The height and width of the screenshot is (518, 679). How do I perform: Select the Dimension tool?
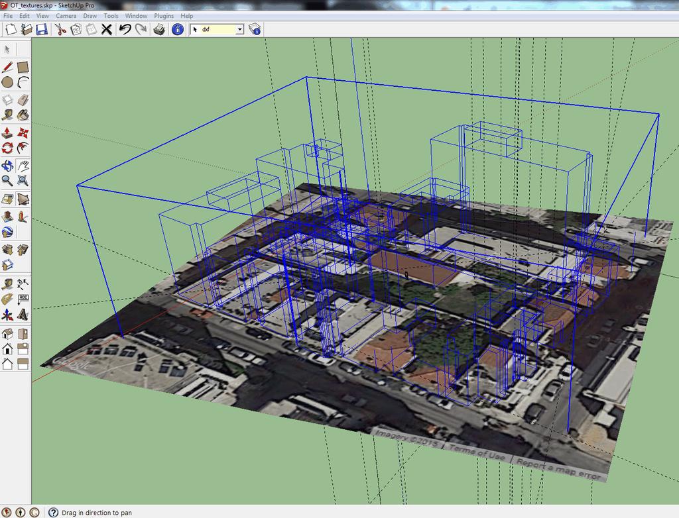(23, 284)
